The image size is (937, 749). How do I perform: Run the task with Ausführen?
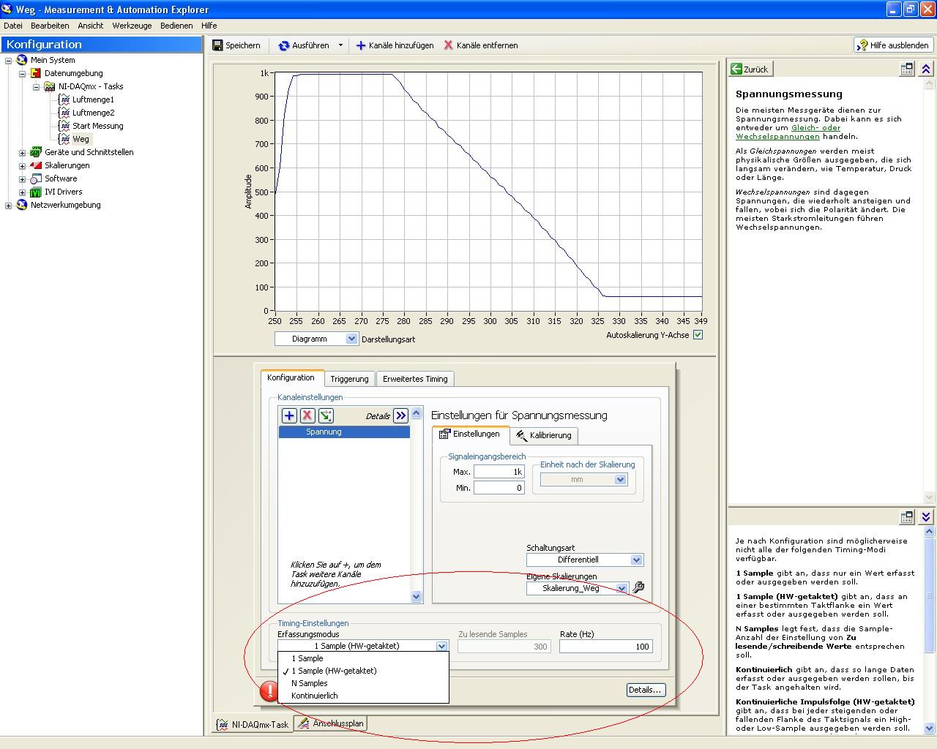coord(304,45)
